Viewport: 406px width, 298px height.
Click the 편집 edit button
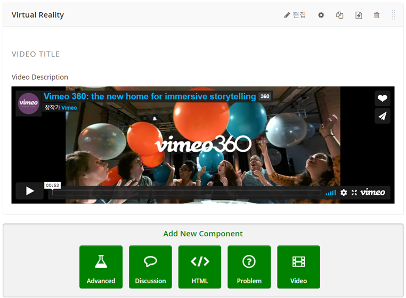[x=295, y=15]
